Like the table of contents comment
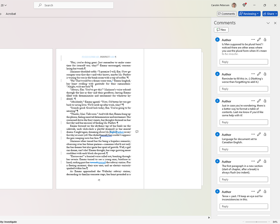Screen dimensions: 280x224 (265, 101)
